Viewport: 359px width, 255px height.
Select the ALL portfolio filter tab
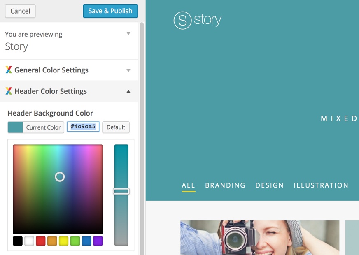(189, 185)
